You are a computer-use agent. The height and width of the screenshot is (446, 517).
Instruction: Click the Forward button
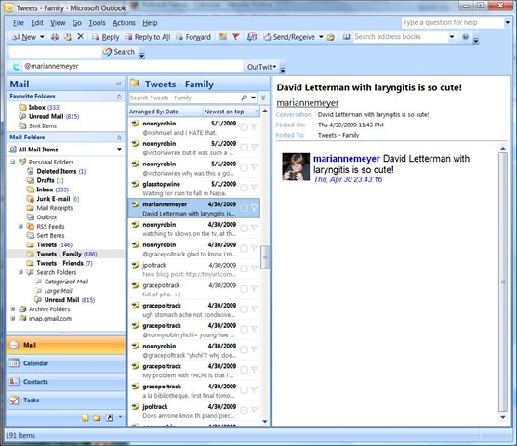(x=193, y=37)
